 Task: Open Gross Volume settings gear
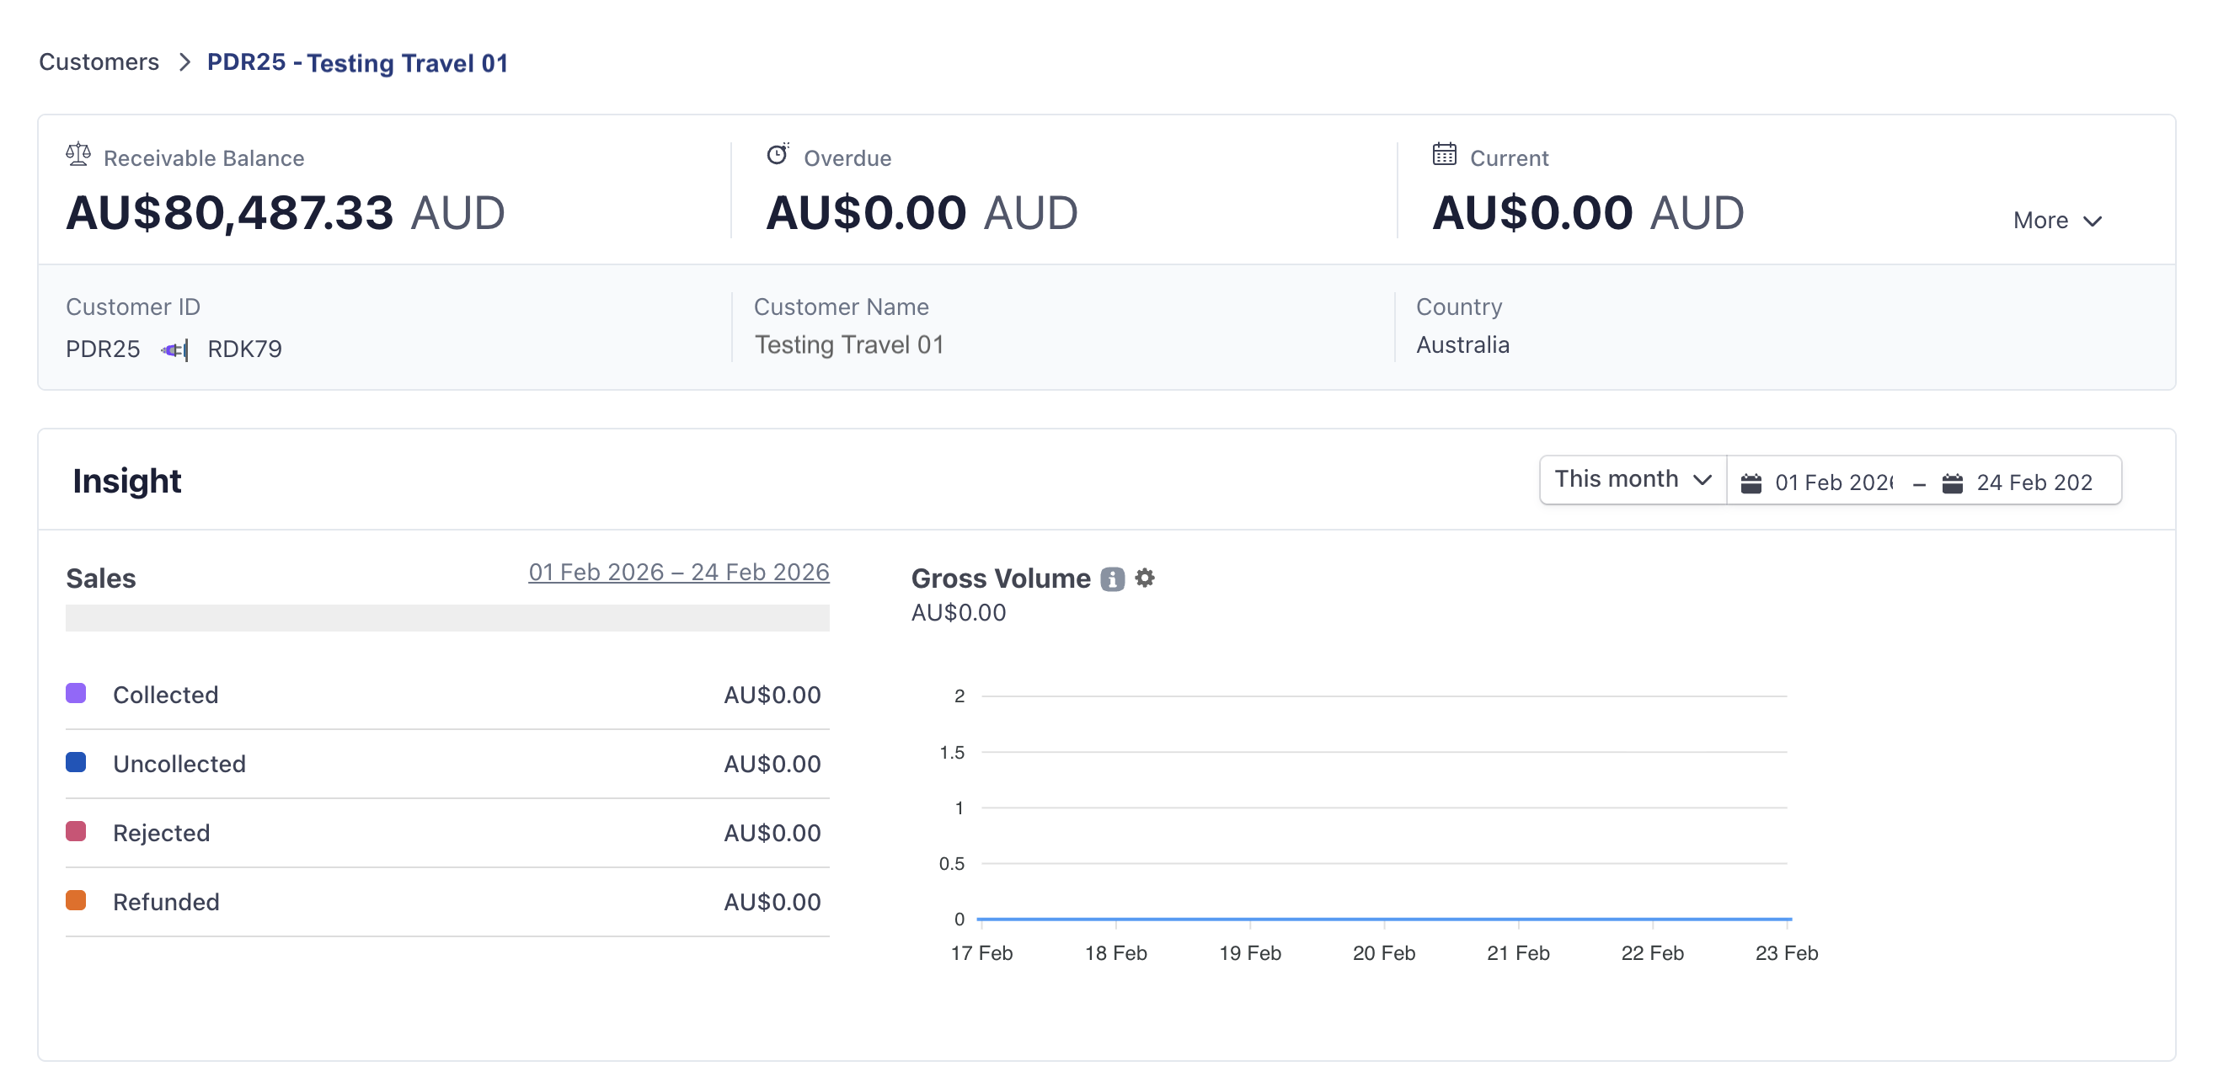pyautogui.click(x=1145, y=578)
